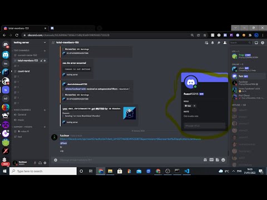Screen dimensions: 267x200
Task: Edit total-members-153 channel settings gear
Action: (44, 61)
